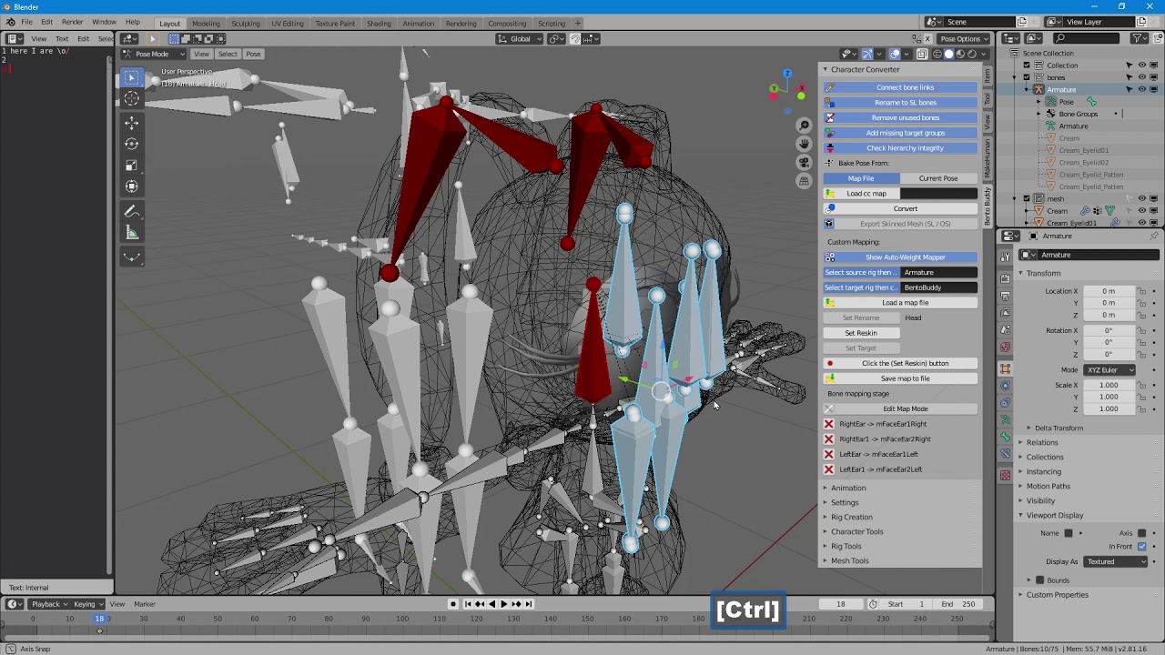This screenshot has width=1165, height=655.
Task: Toggle visibility eye of mesh collection
Action: point(1142,198)
